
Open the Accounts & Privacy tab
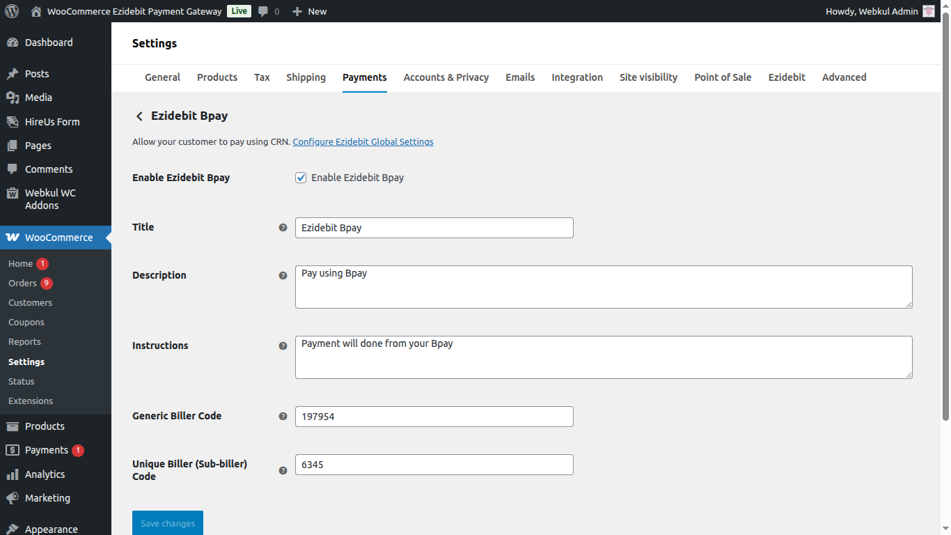point(446,77)
